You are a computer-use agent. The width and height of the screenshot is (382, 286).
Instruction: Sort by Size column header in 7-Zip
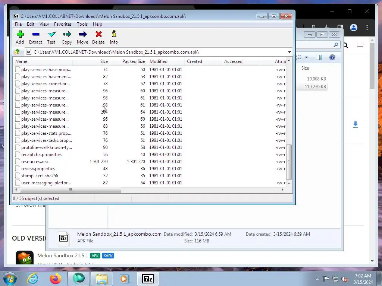pos(91,61)
